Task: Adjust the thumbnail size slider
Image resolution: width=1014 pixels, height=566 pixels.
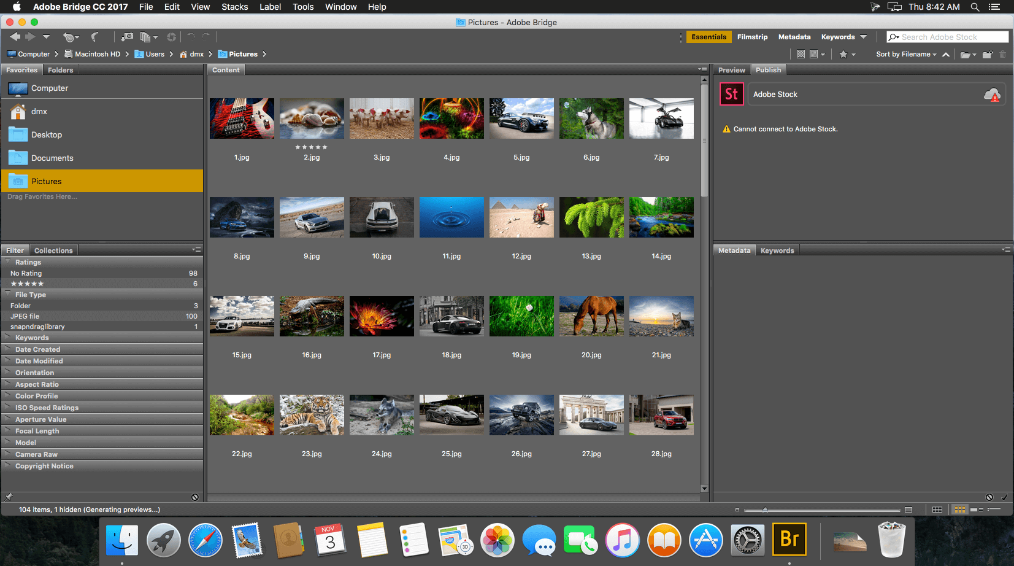Action: [x=765, y=510]
